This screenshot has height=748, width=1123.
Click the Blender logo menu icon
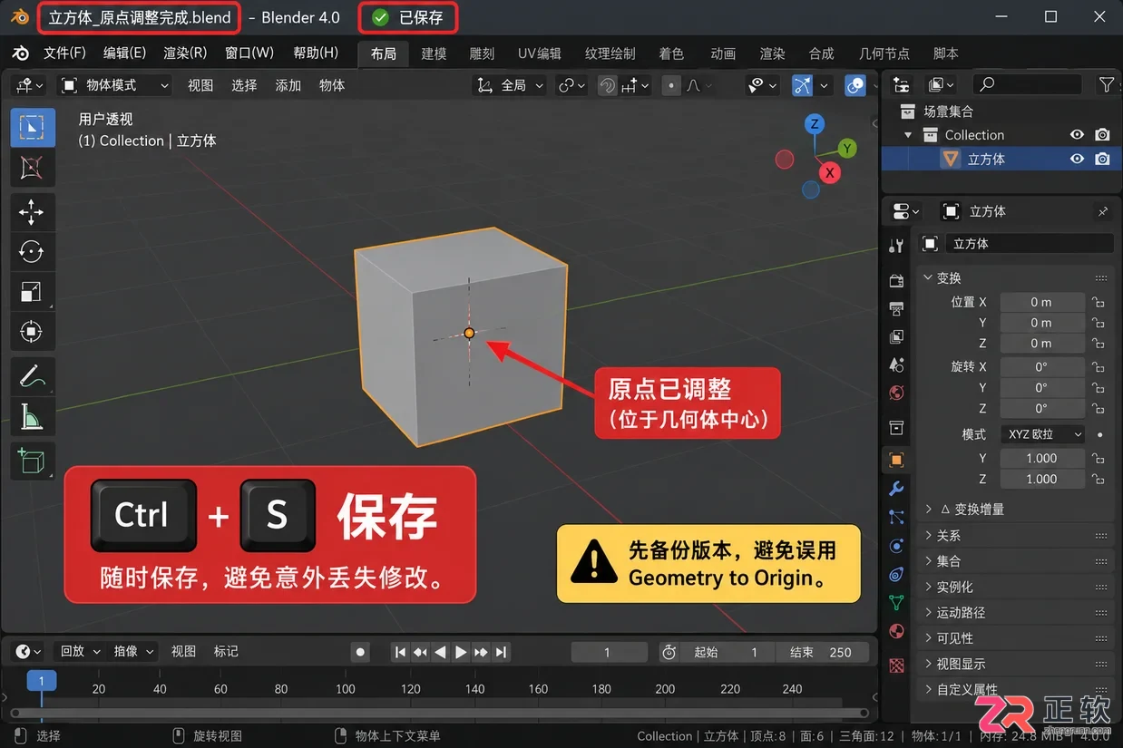(20, 53)
